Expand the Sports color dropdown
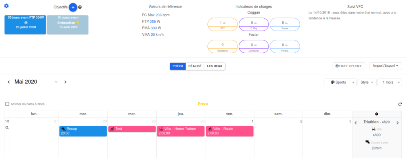Screen dimensions: 406x158 click(340, 83)
